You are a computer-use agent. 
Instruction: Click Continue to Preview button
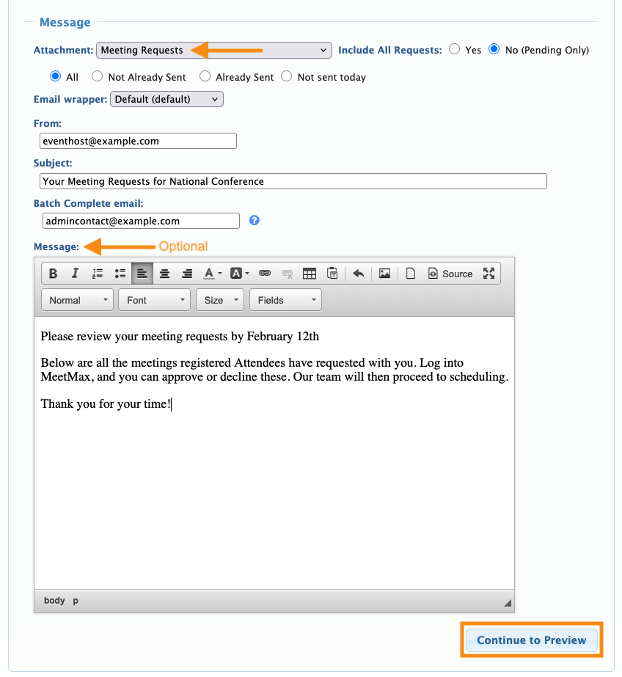click(531, 640)
